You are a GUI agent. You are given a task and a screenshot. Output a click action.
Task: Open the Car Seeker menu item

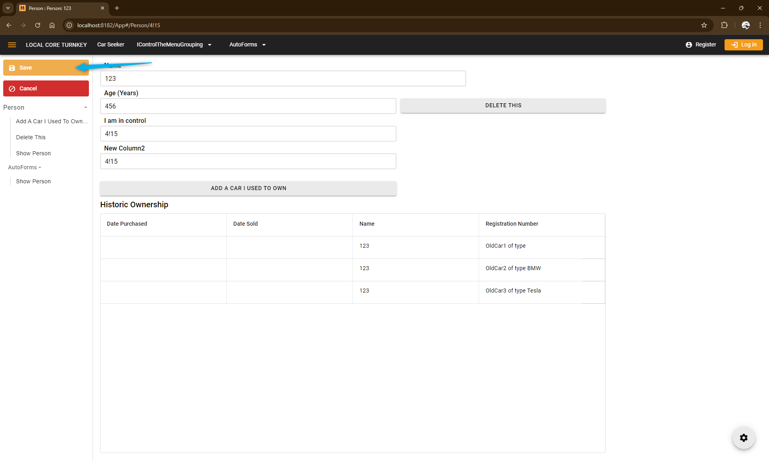click(111, 45)
